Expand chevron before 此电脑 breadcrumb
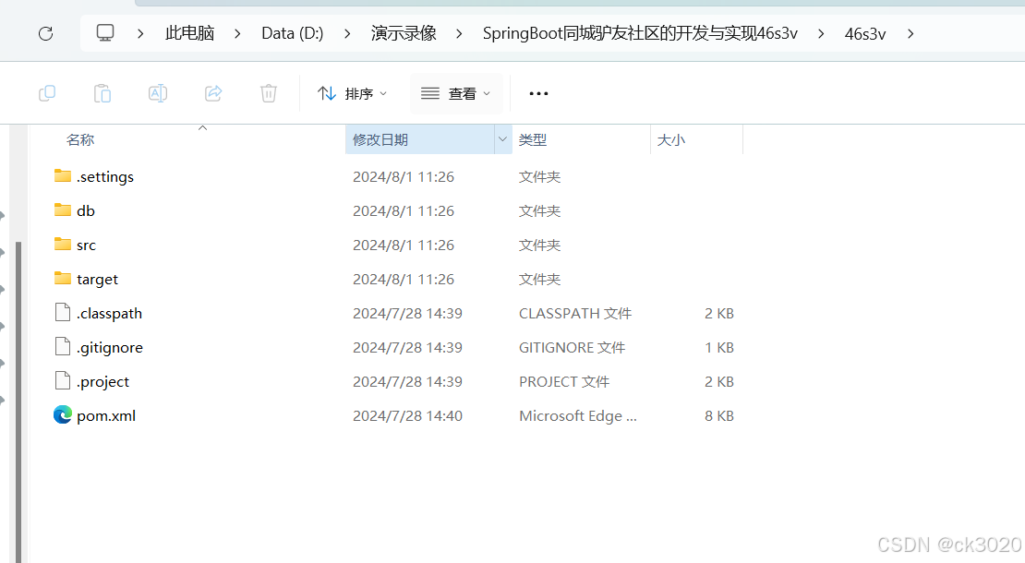The height and width of the screenshot is (563, 1025). [x=140, y=33]
